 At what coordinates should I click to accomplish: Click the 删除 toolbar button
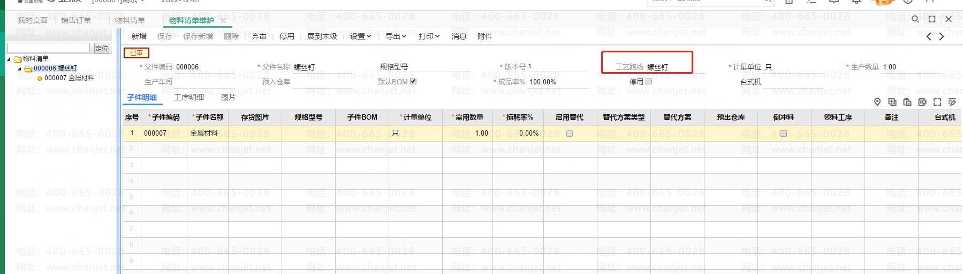click(x=231, y=36)
